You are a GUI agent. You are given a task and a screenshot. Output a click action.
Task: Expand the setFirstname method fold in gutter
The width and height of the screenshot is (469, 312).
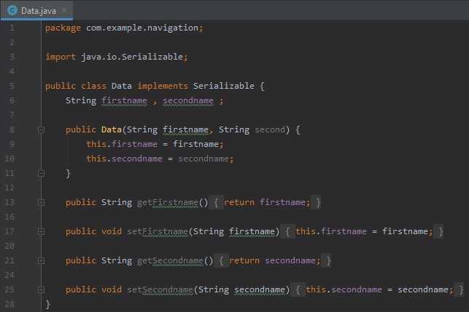tap(42, 231)
